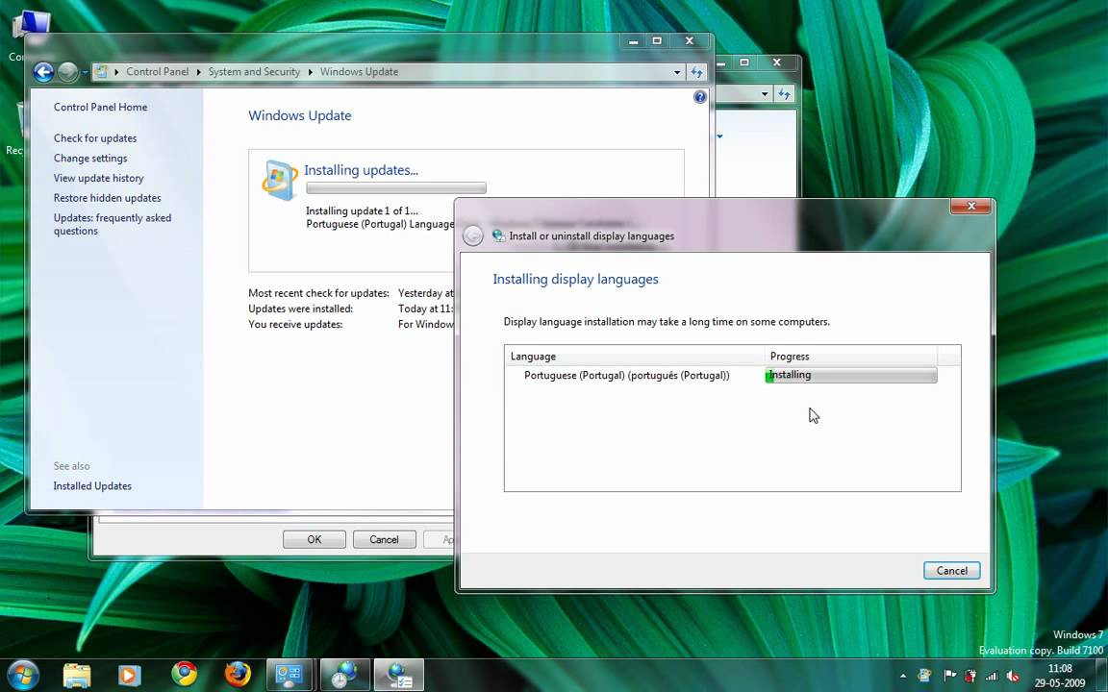The image size is (1108, 692).
Task: Click the Installing updates heading text
Action: click(x=361, y=170)
